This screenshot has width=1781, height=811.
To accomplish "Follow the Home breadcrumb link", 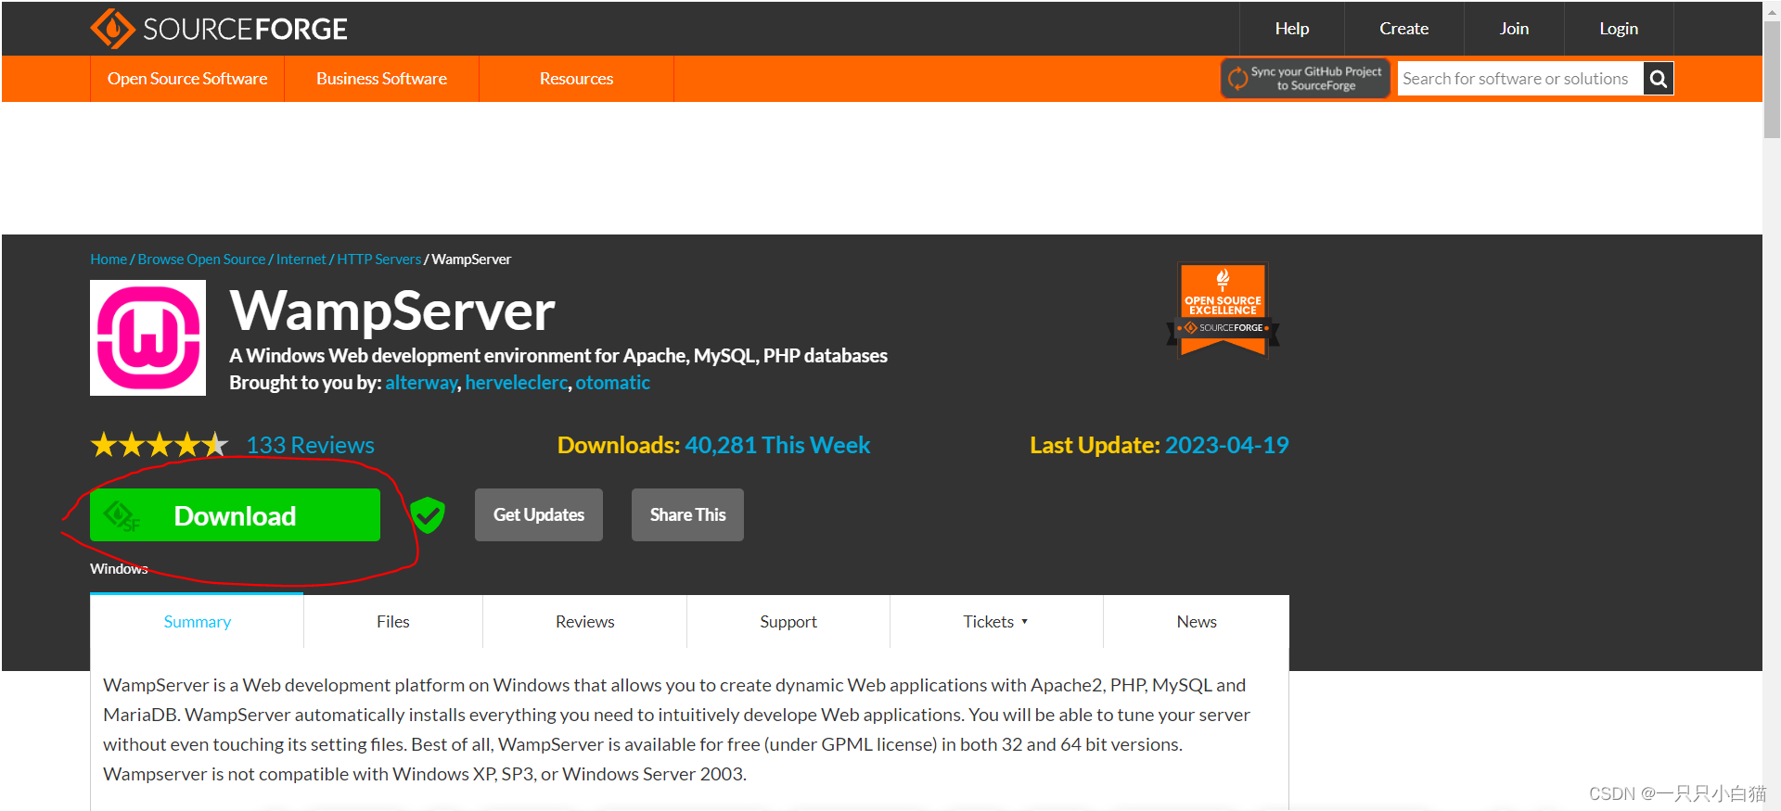I will pyautogui.click(x=109, y=260).
